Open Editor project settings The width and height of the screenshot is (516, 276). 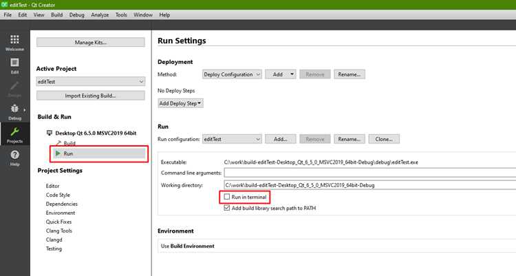tap(53, 186)
